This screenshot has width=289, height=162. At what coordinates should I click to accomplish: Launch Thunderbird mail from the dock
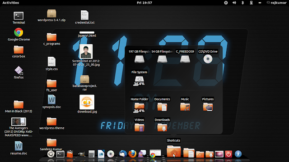[x=123, y=154]
